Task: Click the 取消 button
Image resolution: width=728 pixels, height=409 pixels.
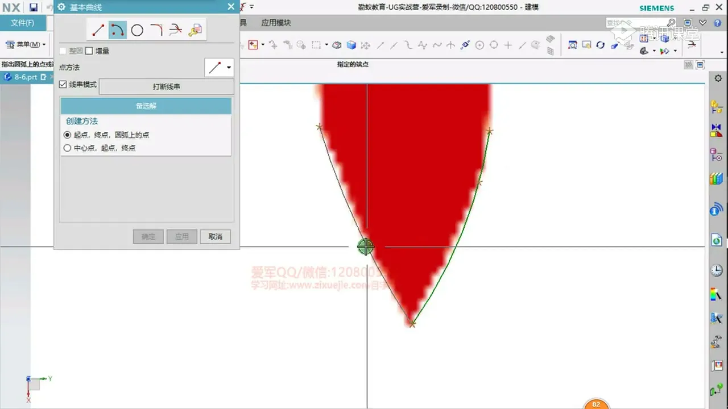Action: 215,237
